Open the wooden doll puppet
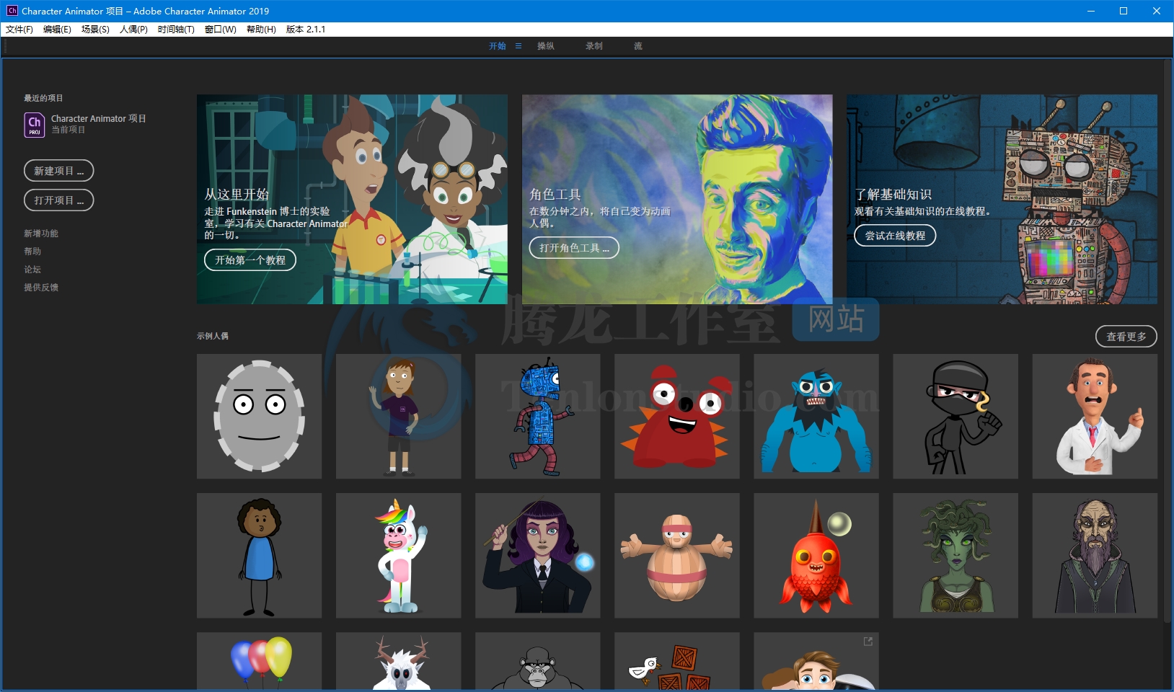 (677, 556)
